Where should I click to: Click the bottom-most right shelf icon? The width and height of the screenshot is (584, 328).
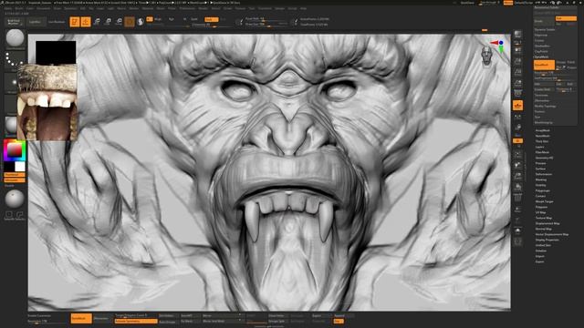517,242
